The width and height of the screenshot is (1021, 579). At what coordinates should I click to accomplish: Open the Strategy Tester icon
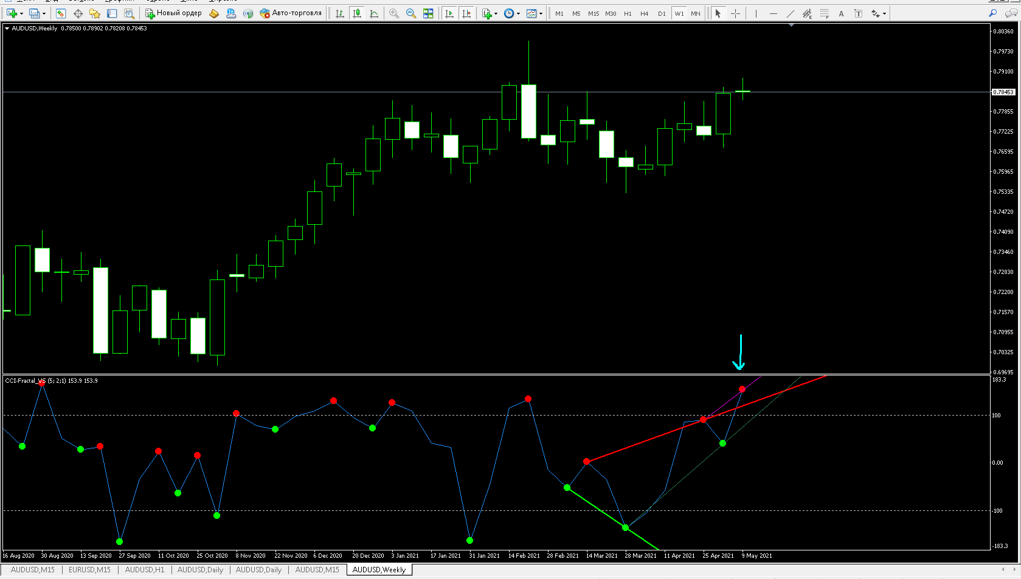(x=129, y=13)
